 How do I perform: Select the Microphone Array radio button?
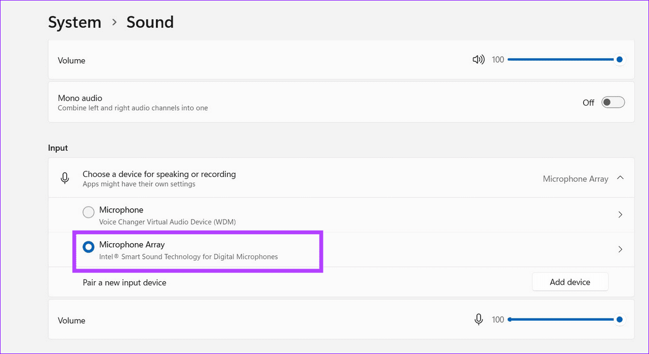[x=89, y=247]
